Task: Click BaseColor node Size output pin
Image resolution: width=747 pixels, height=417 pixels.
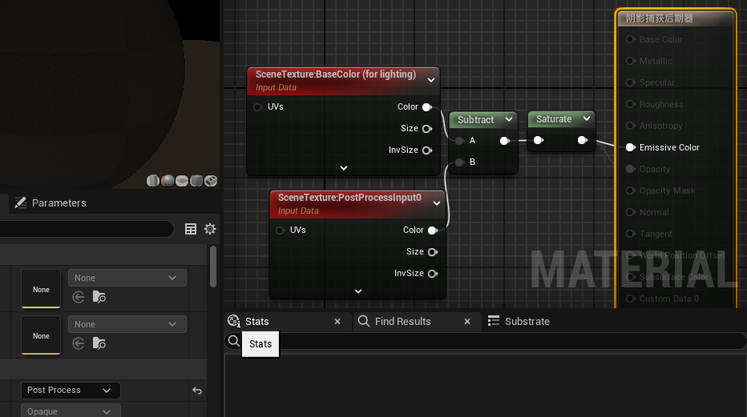Action: pos(427,129)
